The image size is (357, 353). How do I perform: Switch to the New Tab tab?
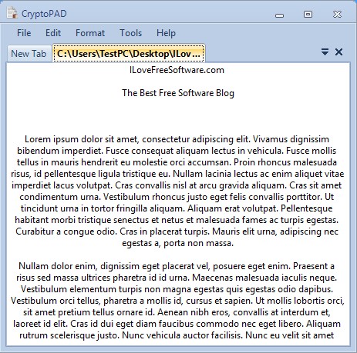[x=29, y=54]
